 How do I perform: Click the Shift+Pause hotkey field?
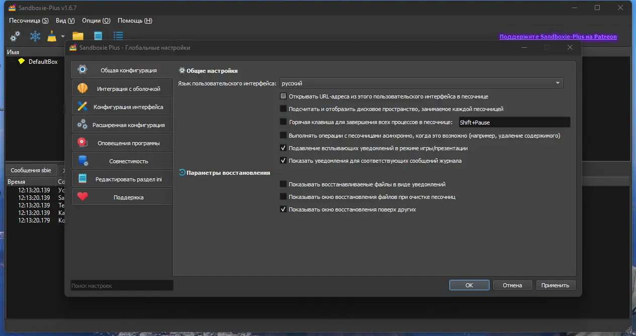(514, 122)
